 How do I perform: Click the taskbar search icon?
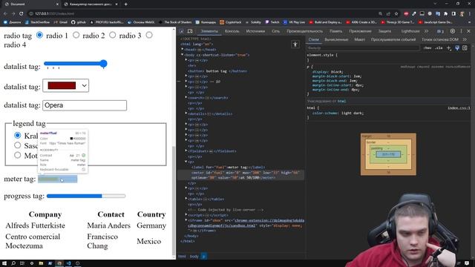point(13,263)
